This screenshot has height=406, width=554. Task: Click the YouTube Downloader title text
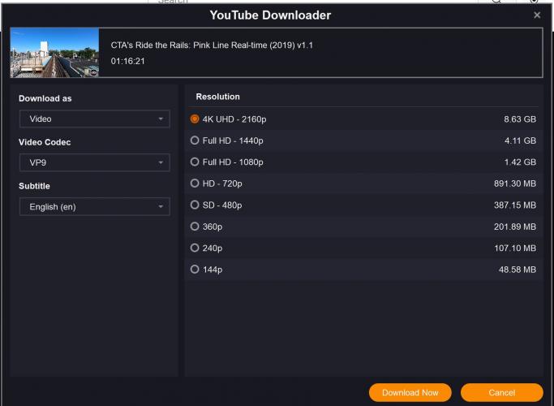pyautogui.click(x=270, y=15)
